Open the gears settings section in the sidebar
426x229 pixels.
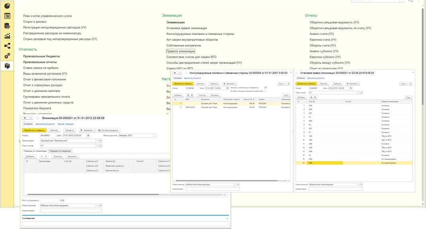tap(7, 56)
